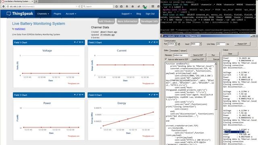Expand the Channels dropdown menu
The width and height of the screenshot is (258, 145).
[43, 14]
